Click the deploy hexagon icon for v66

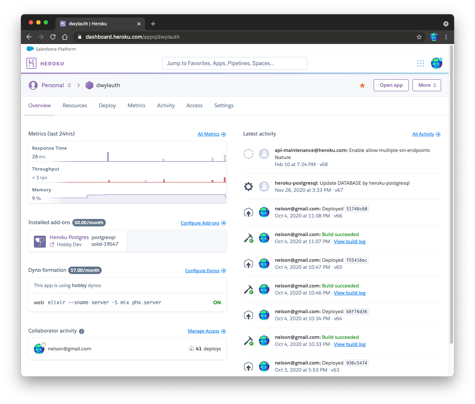coord(248,212)
